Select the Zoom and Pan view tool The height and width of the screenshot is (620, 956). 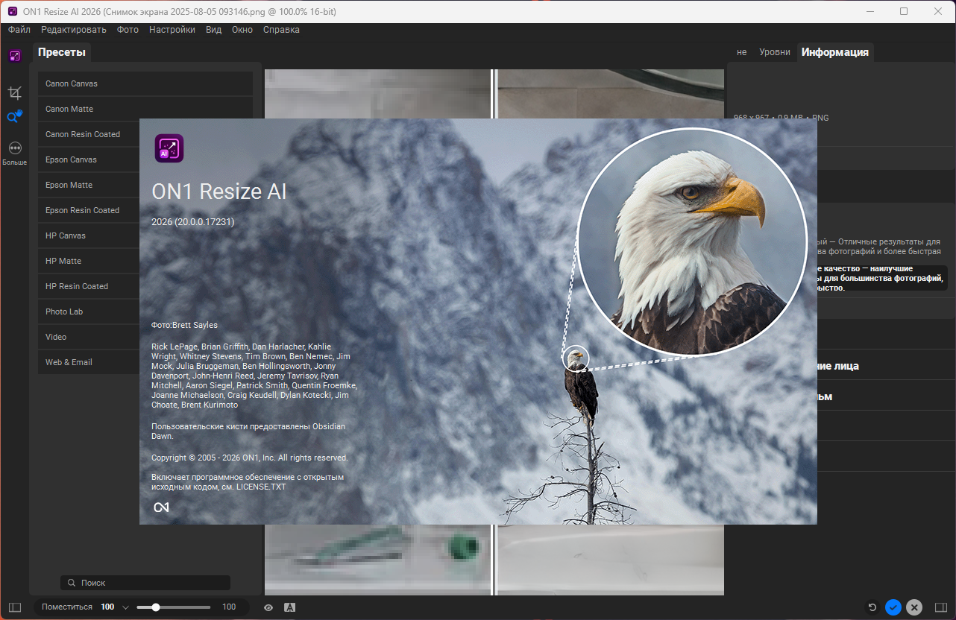pyautogui.click(x=15, y=116)
